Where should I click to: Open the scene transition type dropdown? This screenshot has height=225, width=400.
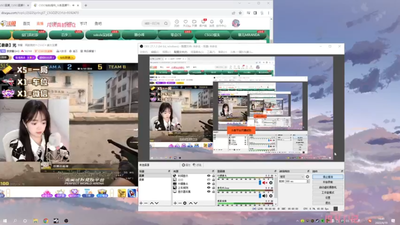292,176
